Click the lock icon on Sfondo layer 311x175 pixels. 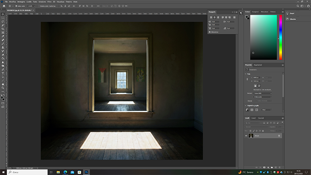coord(279,136)
